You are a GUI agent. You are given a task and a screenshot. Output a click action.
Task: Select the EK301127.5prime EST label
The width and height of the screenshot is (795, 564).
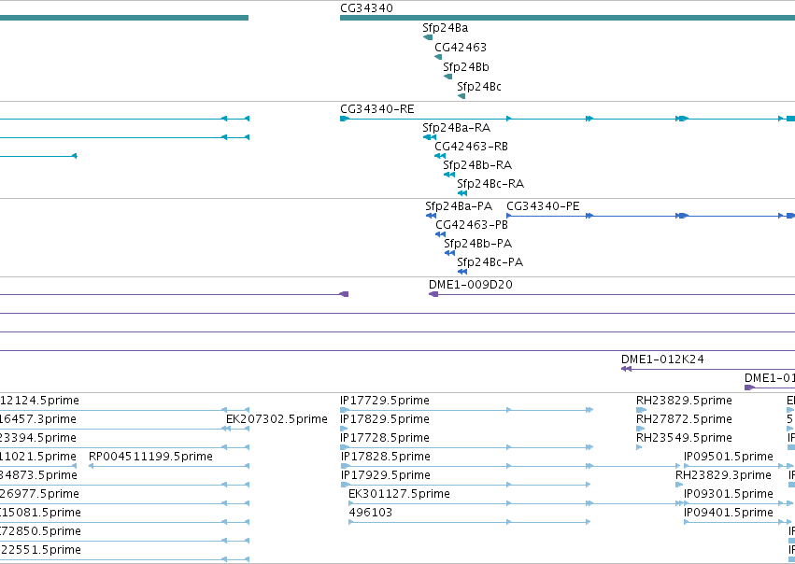(x=399, y=494)
